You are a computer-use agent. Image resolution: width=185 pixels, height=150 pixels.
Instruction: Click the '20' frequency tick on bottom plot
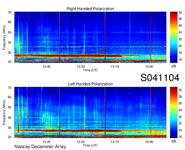click(x=10, y=137)
